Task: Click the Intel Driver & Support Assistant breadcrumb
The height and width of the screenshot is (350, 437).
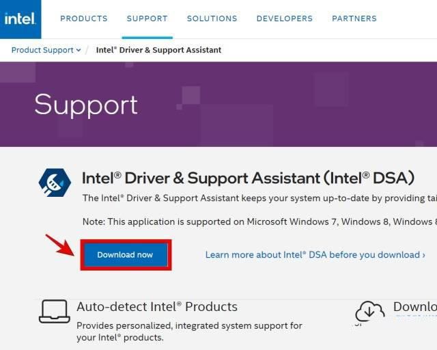Action: pyautogui.click(x=158, y=50)
